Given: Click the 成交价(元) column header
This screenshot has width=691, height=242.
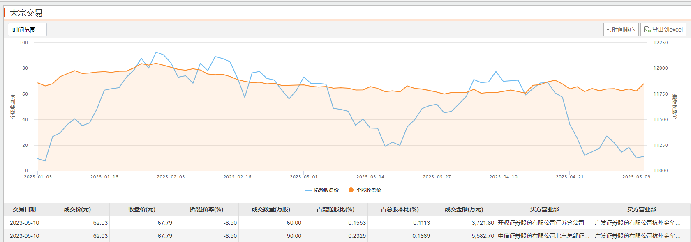Looking at the screenshot, I should pos(77,209).
